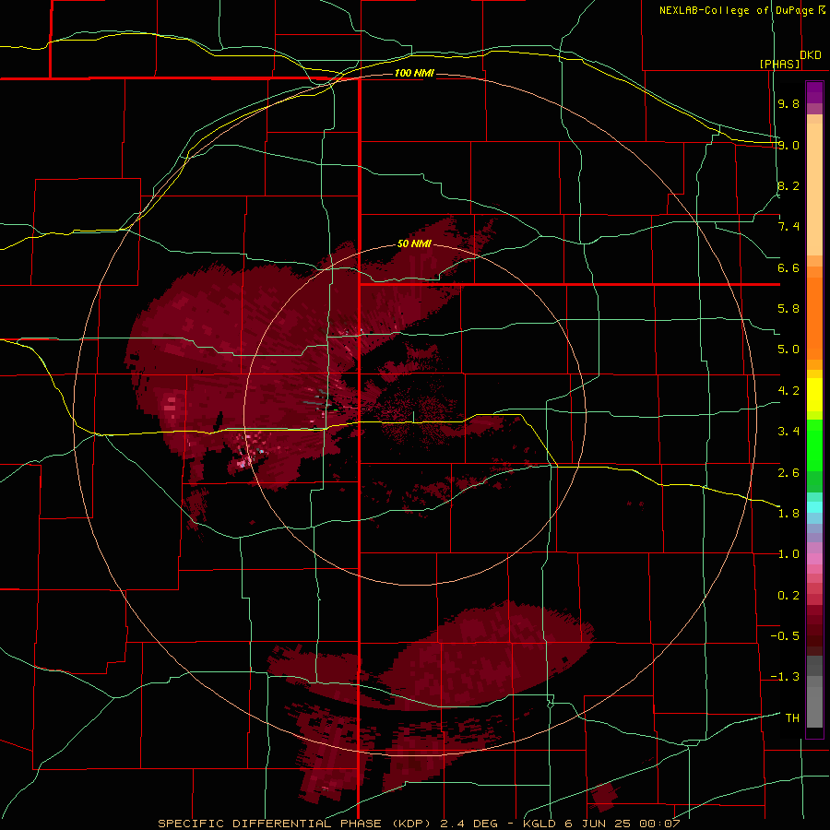Click the 9.0 value on color scale

click(788, 145)
